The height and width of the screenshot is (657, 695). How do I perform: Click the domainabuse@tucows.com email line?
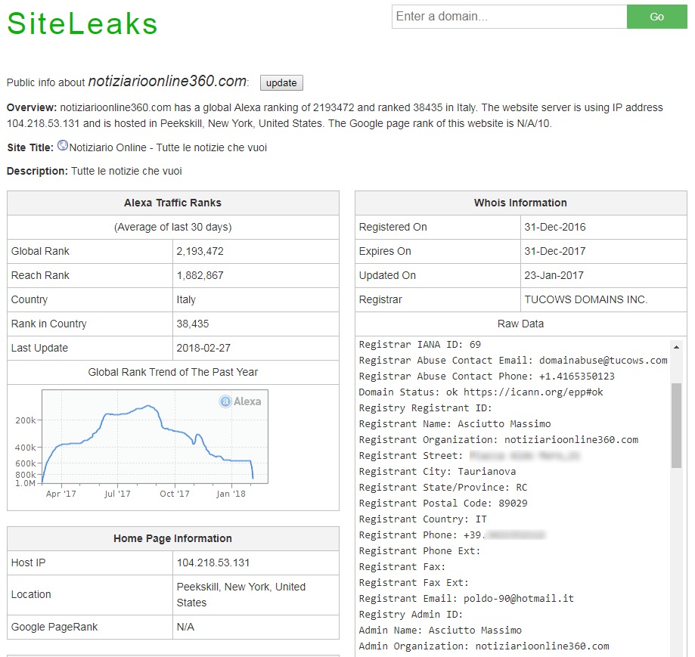tap(513, 361)
